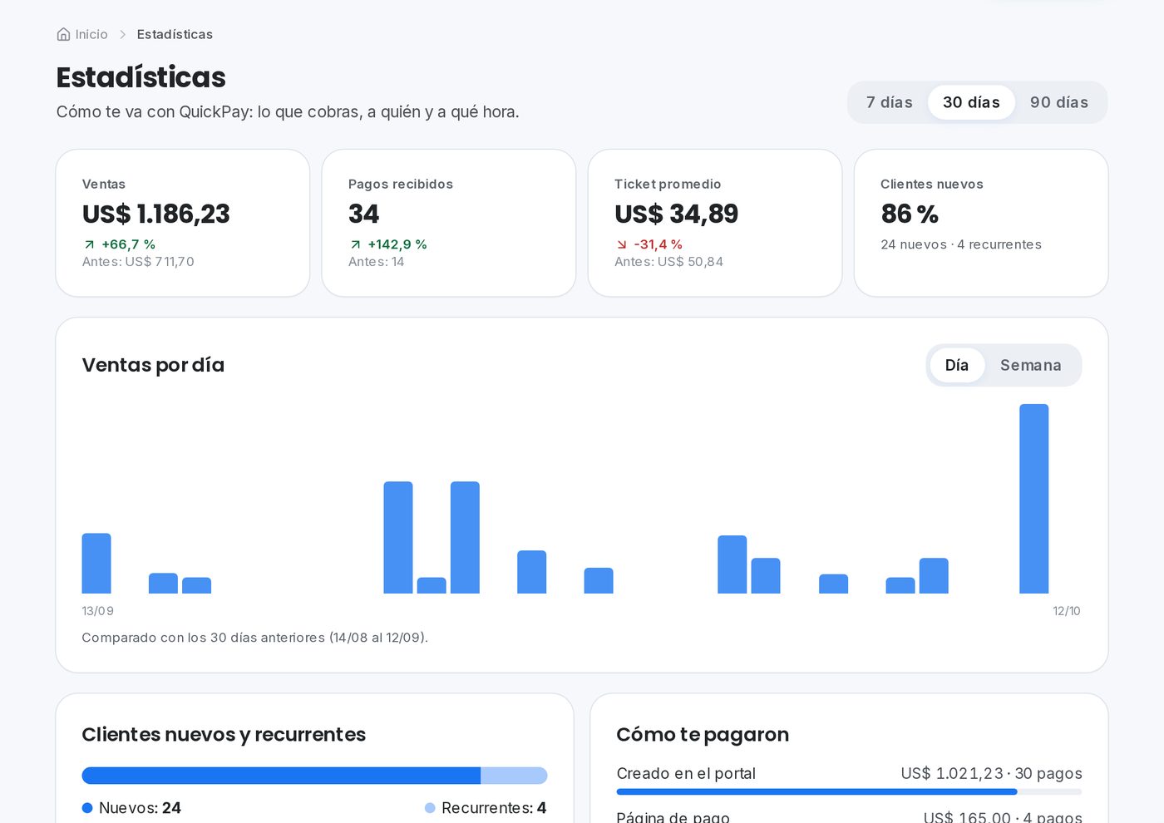
Task: Click the dark-blue Nuevos segment of the customers bar
Action: [281, 776]
